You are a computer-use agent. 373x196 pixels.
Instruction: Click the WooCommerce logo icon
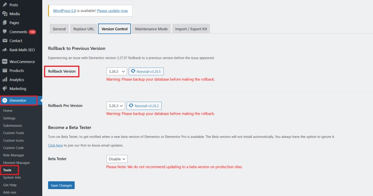[x=5, y=62]
